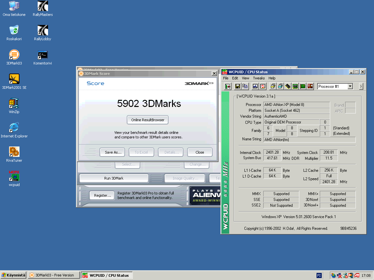Switch to 3DMark03 - Free Version taskbar item

pyautogui.click(x=54, y=275)
